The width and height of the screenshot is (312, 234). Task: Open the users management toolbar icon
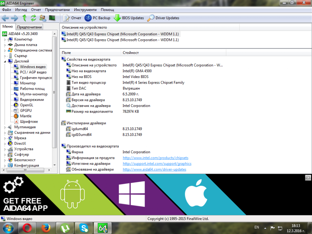point(42,18)
